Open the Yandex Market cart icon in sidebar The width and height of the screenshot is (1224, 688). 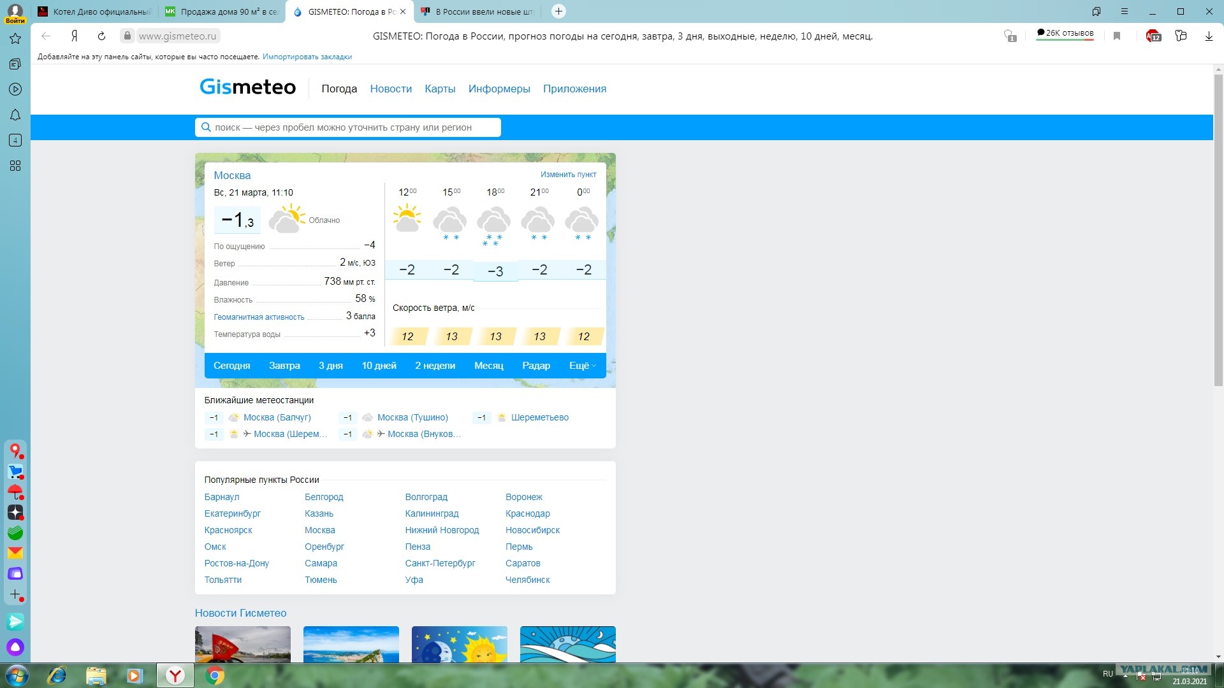point(15,472)
